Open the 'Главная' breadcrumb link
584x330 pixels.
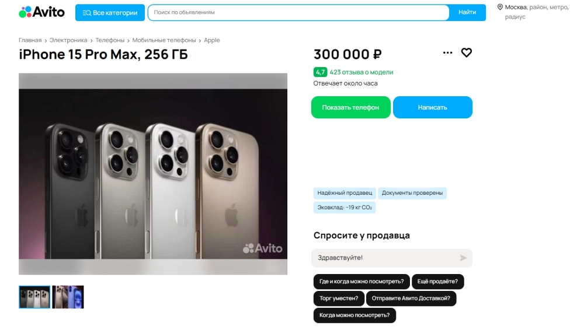point(30,40)
